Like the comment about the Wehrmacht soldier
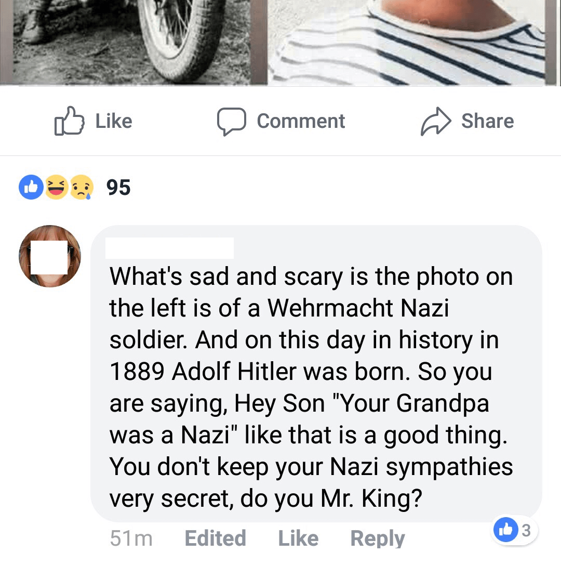This screenshot has height=566, width=561. click(298, 538)
